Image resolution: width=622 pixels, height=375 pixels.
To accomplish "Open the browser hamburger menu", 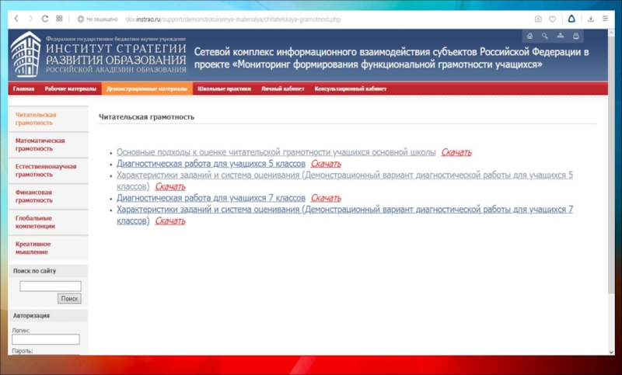I will pyautogui.click(x=606, y=18).
